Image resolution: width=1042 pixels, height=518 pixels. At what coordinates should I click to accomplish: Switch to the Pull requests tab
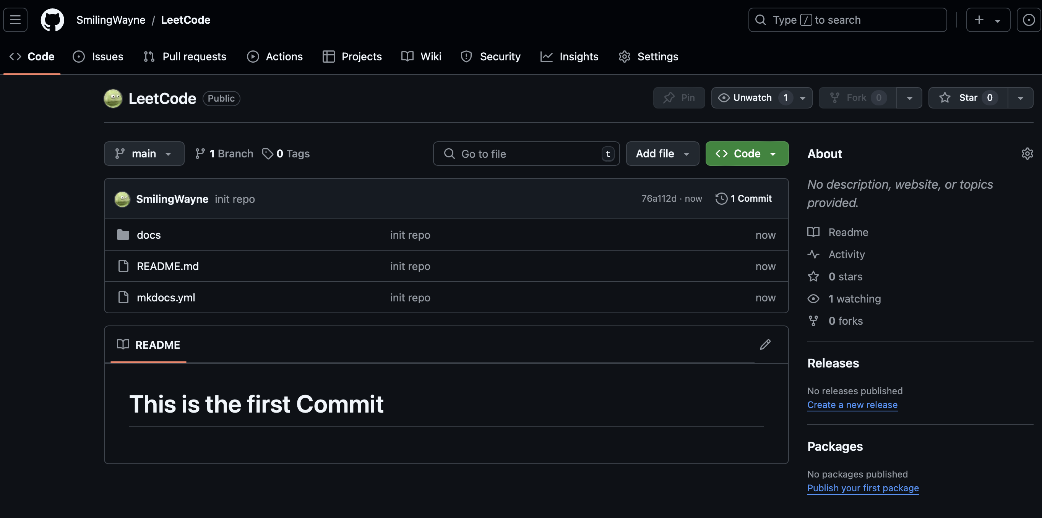click(x=185, y=57)
